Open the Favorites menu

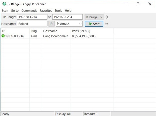pyautogui.click(x=46, y=11)
